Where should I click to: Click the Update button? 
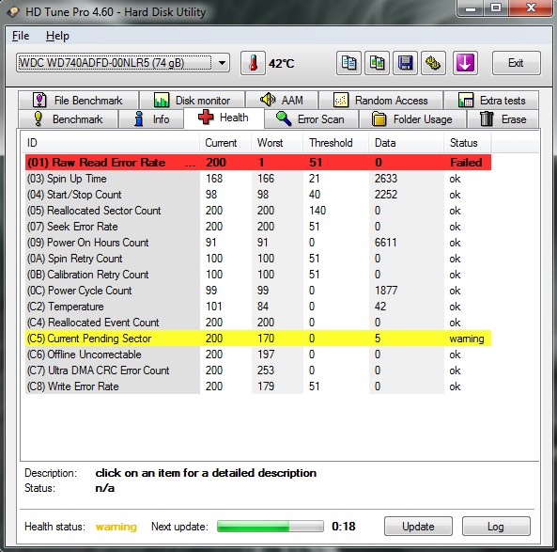418,527
